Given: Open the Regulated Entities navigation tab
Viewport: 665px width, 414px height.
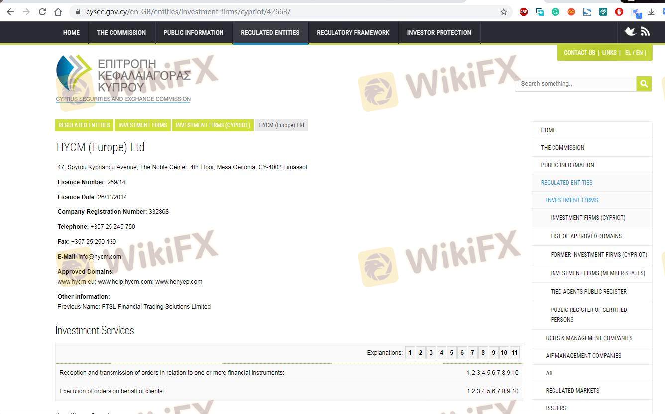Looking at the screenshot, I should click(270, 33).
